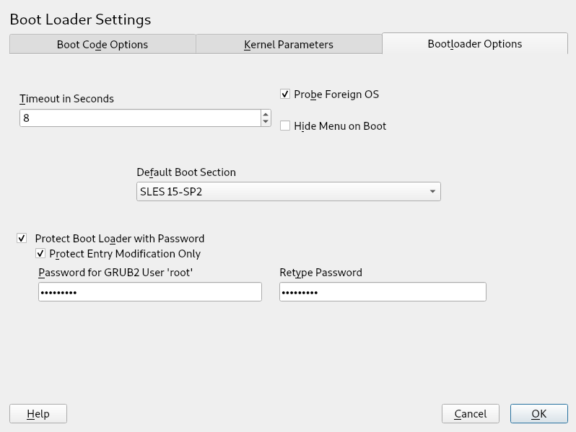
Task: Toggle Protect Entry Modification Only
Action: pos(40,254)
